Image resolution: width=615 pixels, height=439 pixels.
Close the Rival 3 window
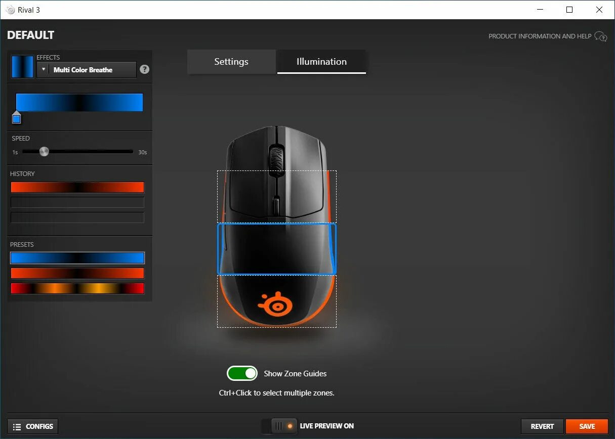[x=599, y=10]
